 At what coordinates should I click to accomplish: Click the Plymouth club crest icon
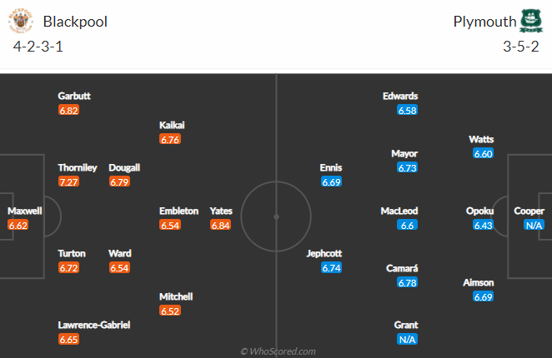click(x=531, y=21)
